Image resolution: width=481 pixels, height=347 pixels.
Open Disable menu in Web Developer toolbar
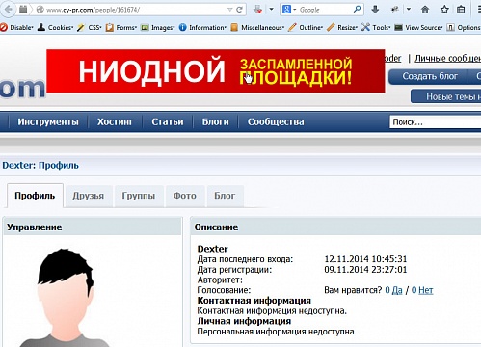point(16,28)
